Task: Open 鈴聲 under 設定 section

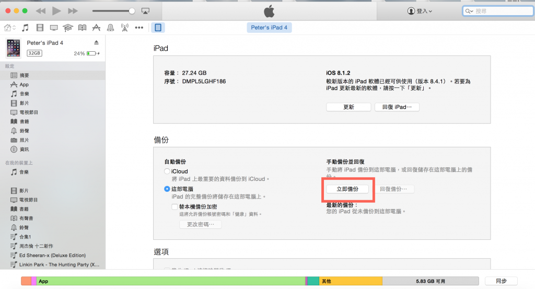Action: [53, 131]
